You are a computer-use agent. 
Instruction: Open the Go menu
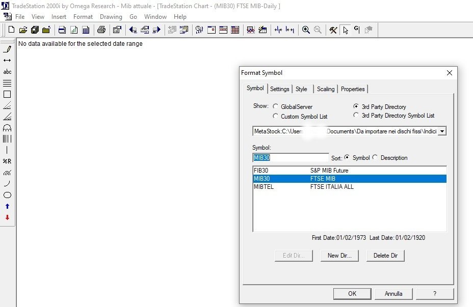(133, 17)
